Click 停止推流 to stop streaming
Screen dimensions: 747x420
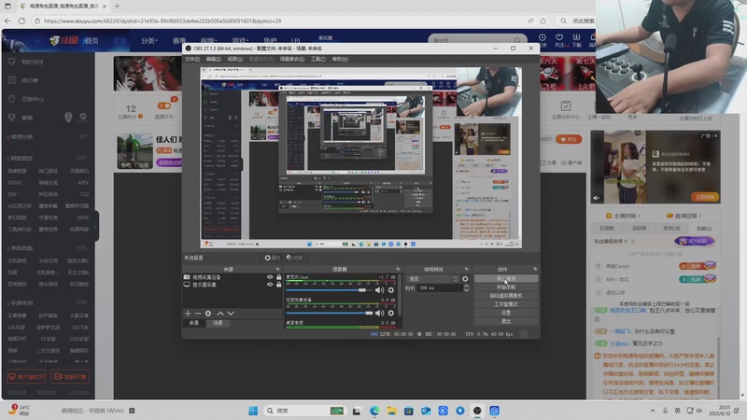tap(506, 278)
